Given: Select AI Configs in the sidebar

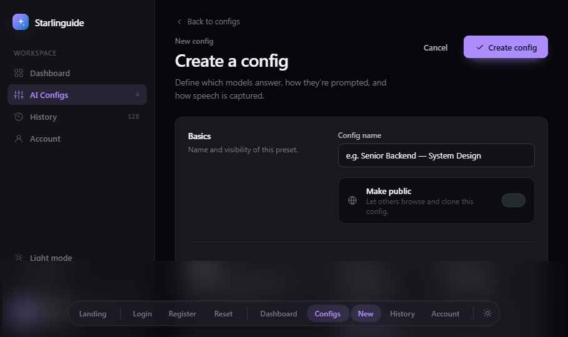Looking at the screenshot, I should pyautogui.click(x=77, y=95).
